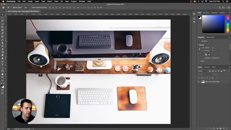Click the rainbow hue slider in Color panel
The width and height of the screenshot is (231, 130).
click(228, 24)
